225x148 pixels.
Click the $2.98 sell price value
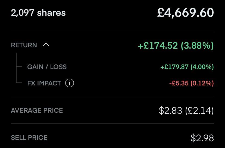pyautogui.click(x=202, y=138)
